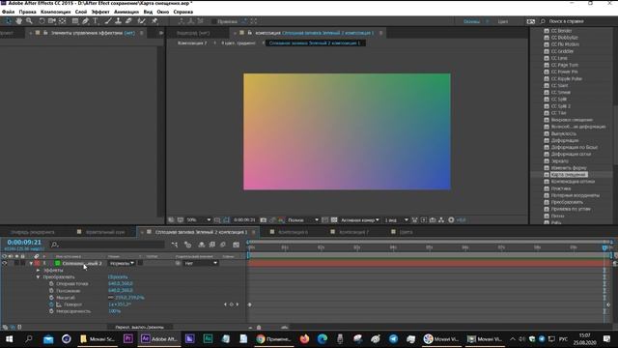Select the Puppet Pin tool
Screen dimensions: 618x348
point(154,21)
